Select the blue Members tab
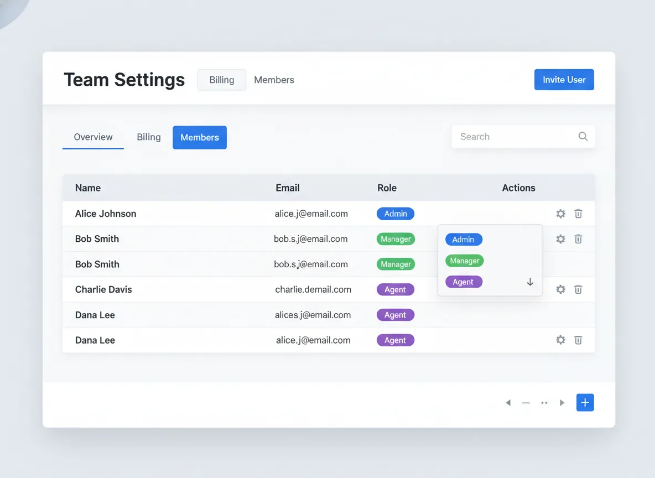The image size is (655, 478). coord(200,137)
